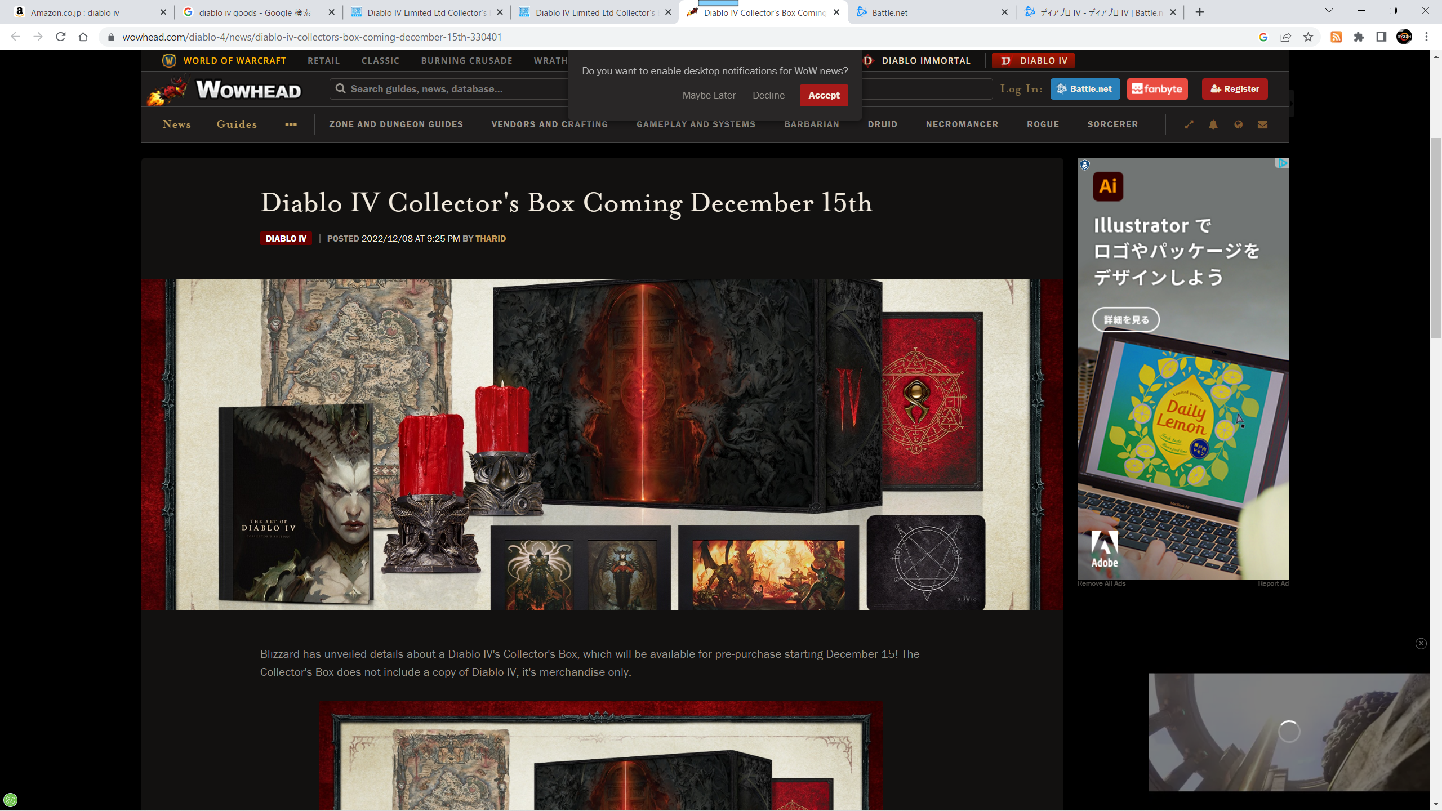Viewport: 1442px width, 811px height.
Task: Open the News menu
Action: 177,124
